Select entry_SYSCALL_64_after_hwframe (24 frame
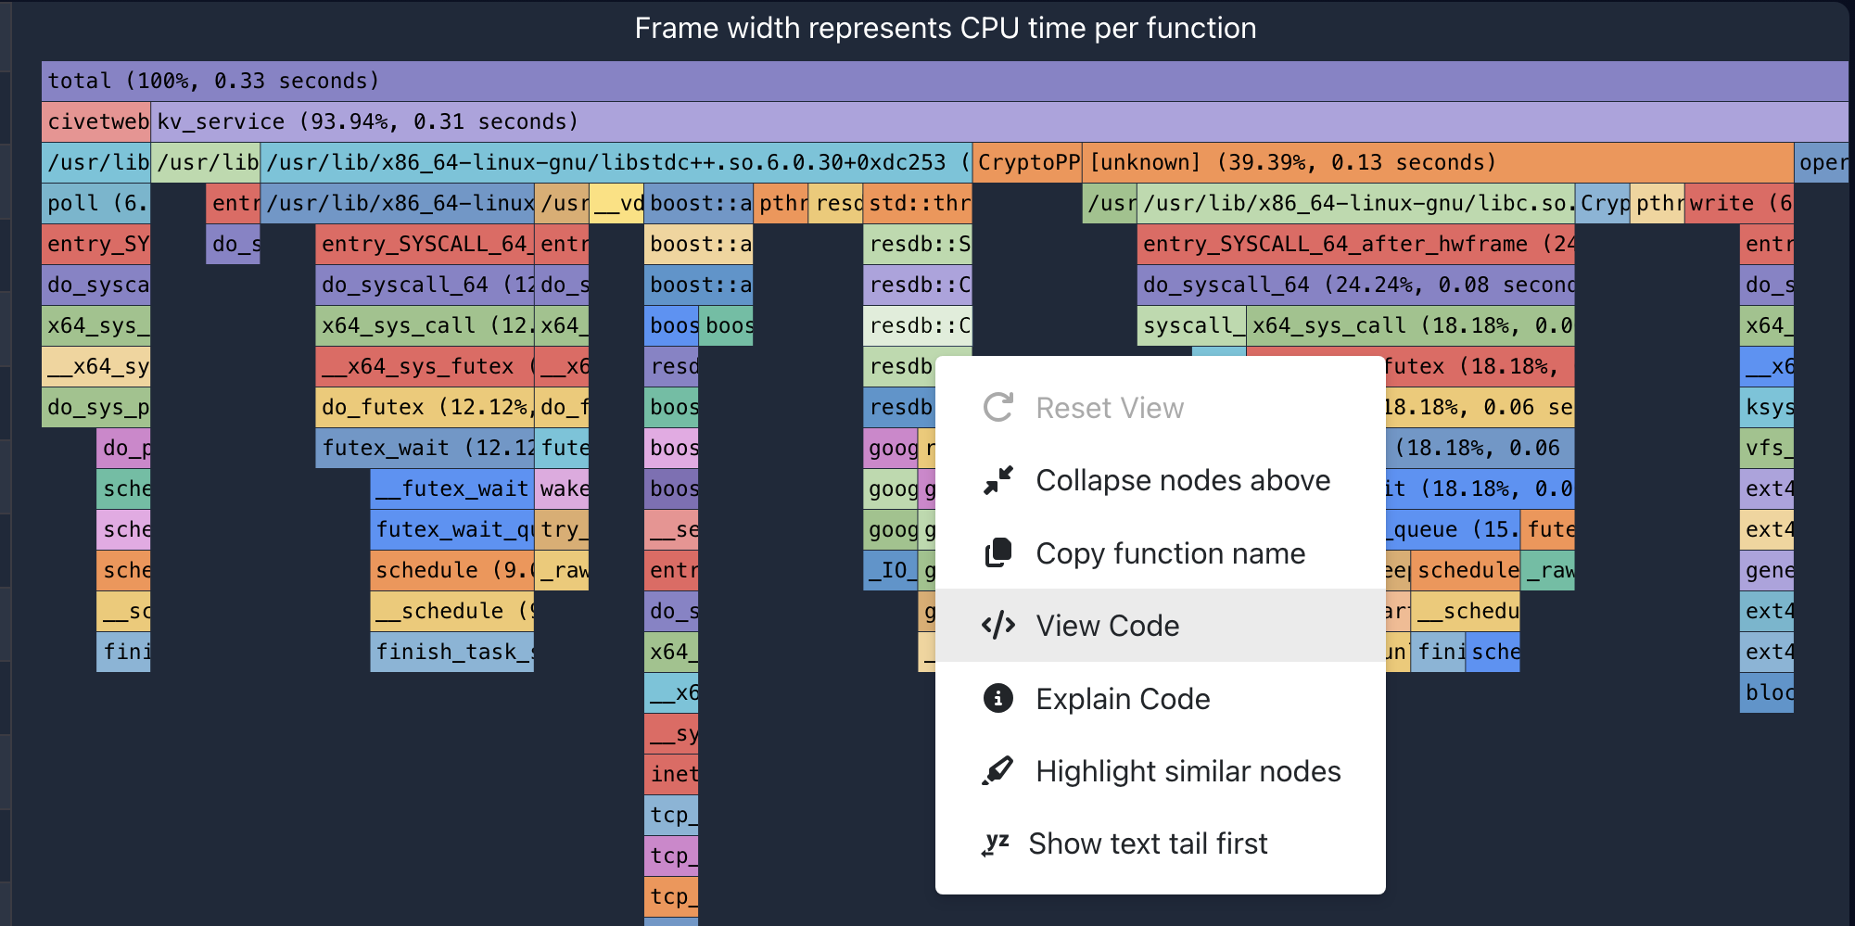 (1355, 244)
